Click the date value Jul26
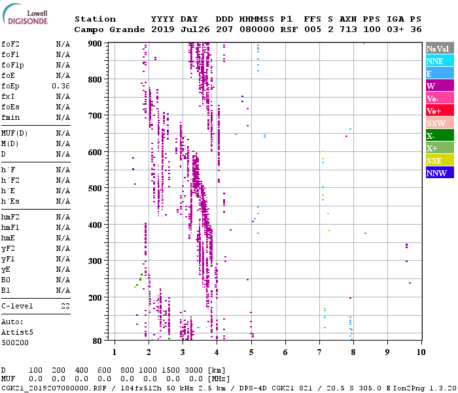Image resolution: width=458 pixels, height=393 pixels. tap(195, 29)
